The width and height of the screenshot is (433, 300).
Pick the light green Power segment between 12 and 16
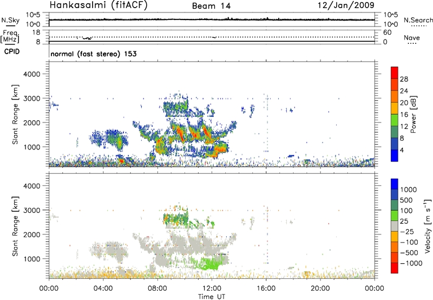point(395,120)
